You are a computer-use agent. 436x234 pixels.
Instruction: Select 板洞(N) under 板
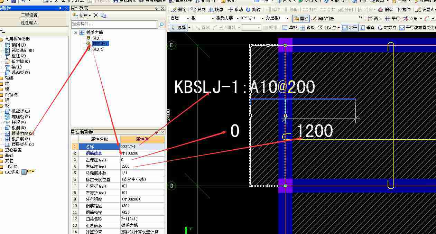16,128
